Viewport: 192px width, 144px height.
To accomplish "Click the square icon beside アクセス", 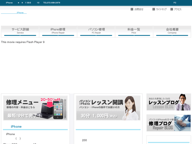I will [x=172, y=9].
